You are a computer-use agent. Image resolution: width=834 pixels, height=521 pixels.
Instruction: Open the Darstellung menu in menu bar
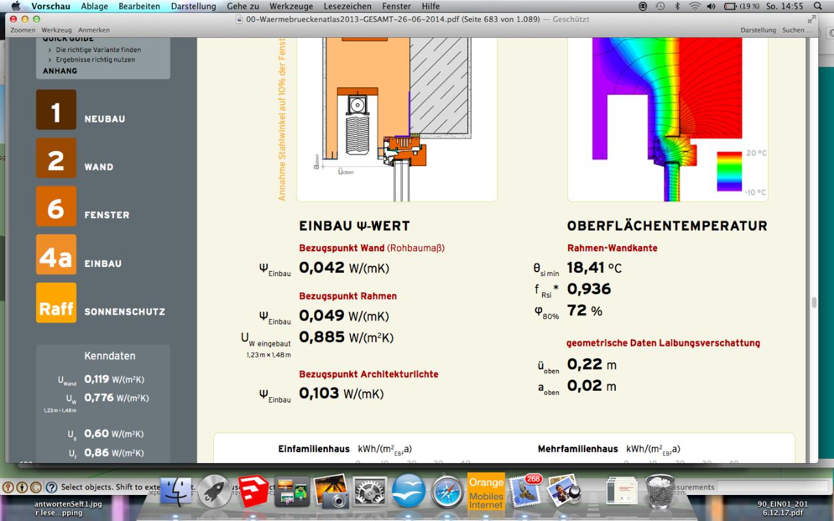coord(194,6)
